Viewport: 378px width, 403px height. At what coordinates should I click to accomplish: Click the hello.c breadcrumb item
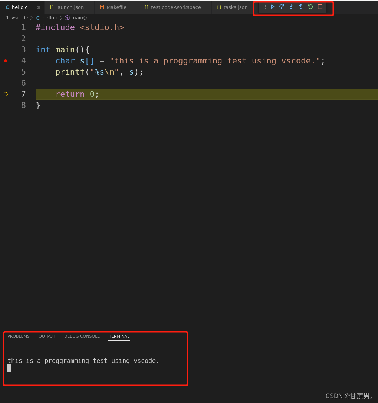[50, 18]
